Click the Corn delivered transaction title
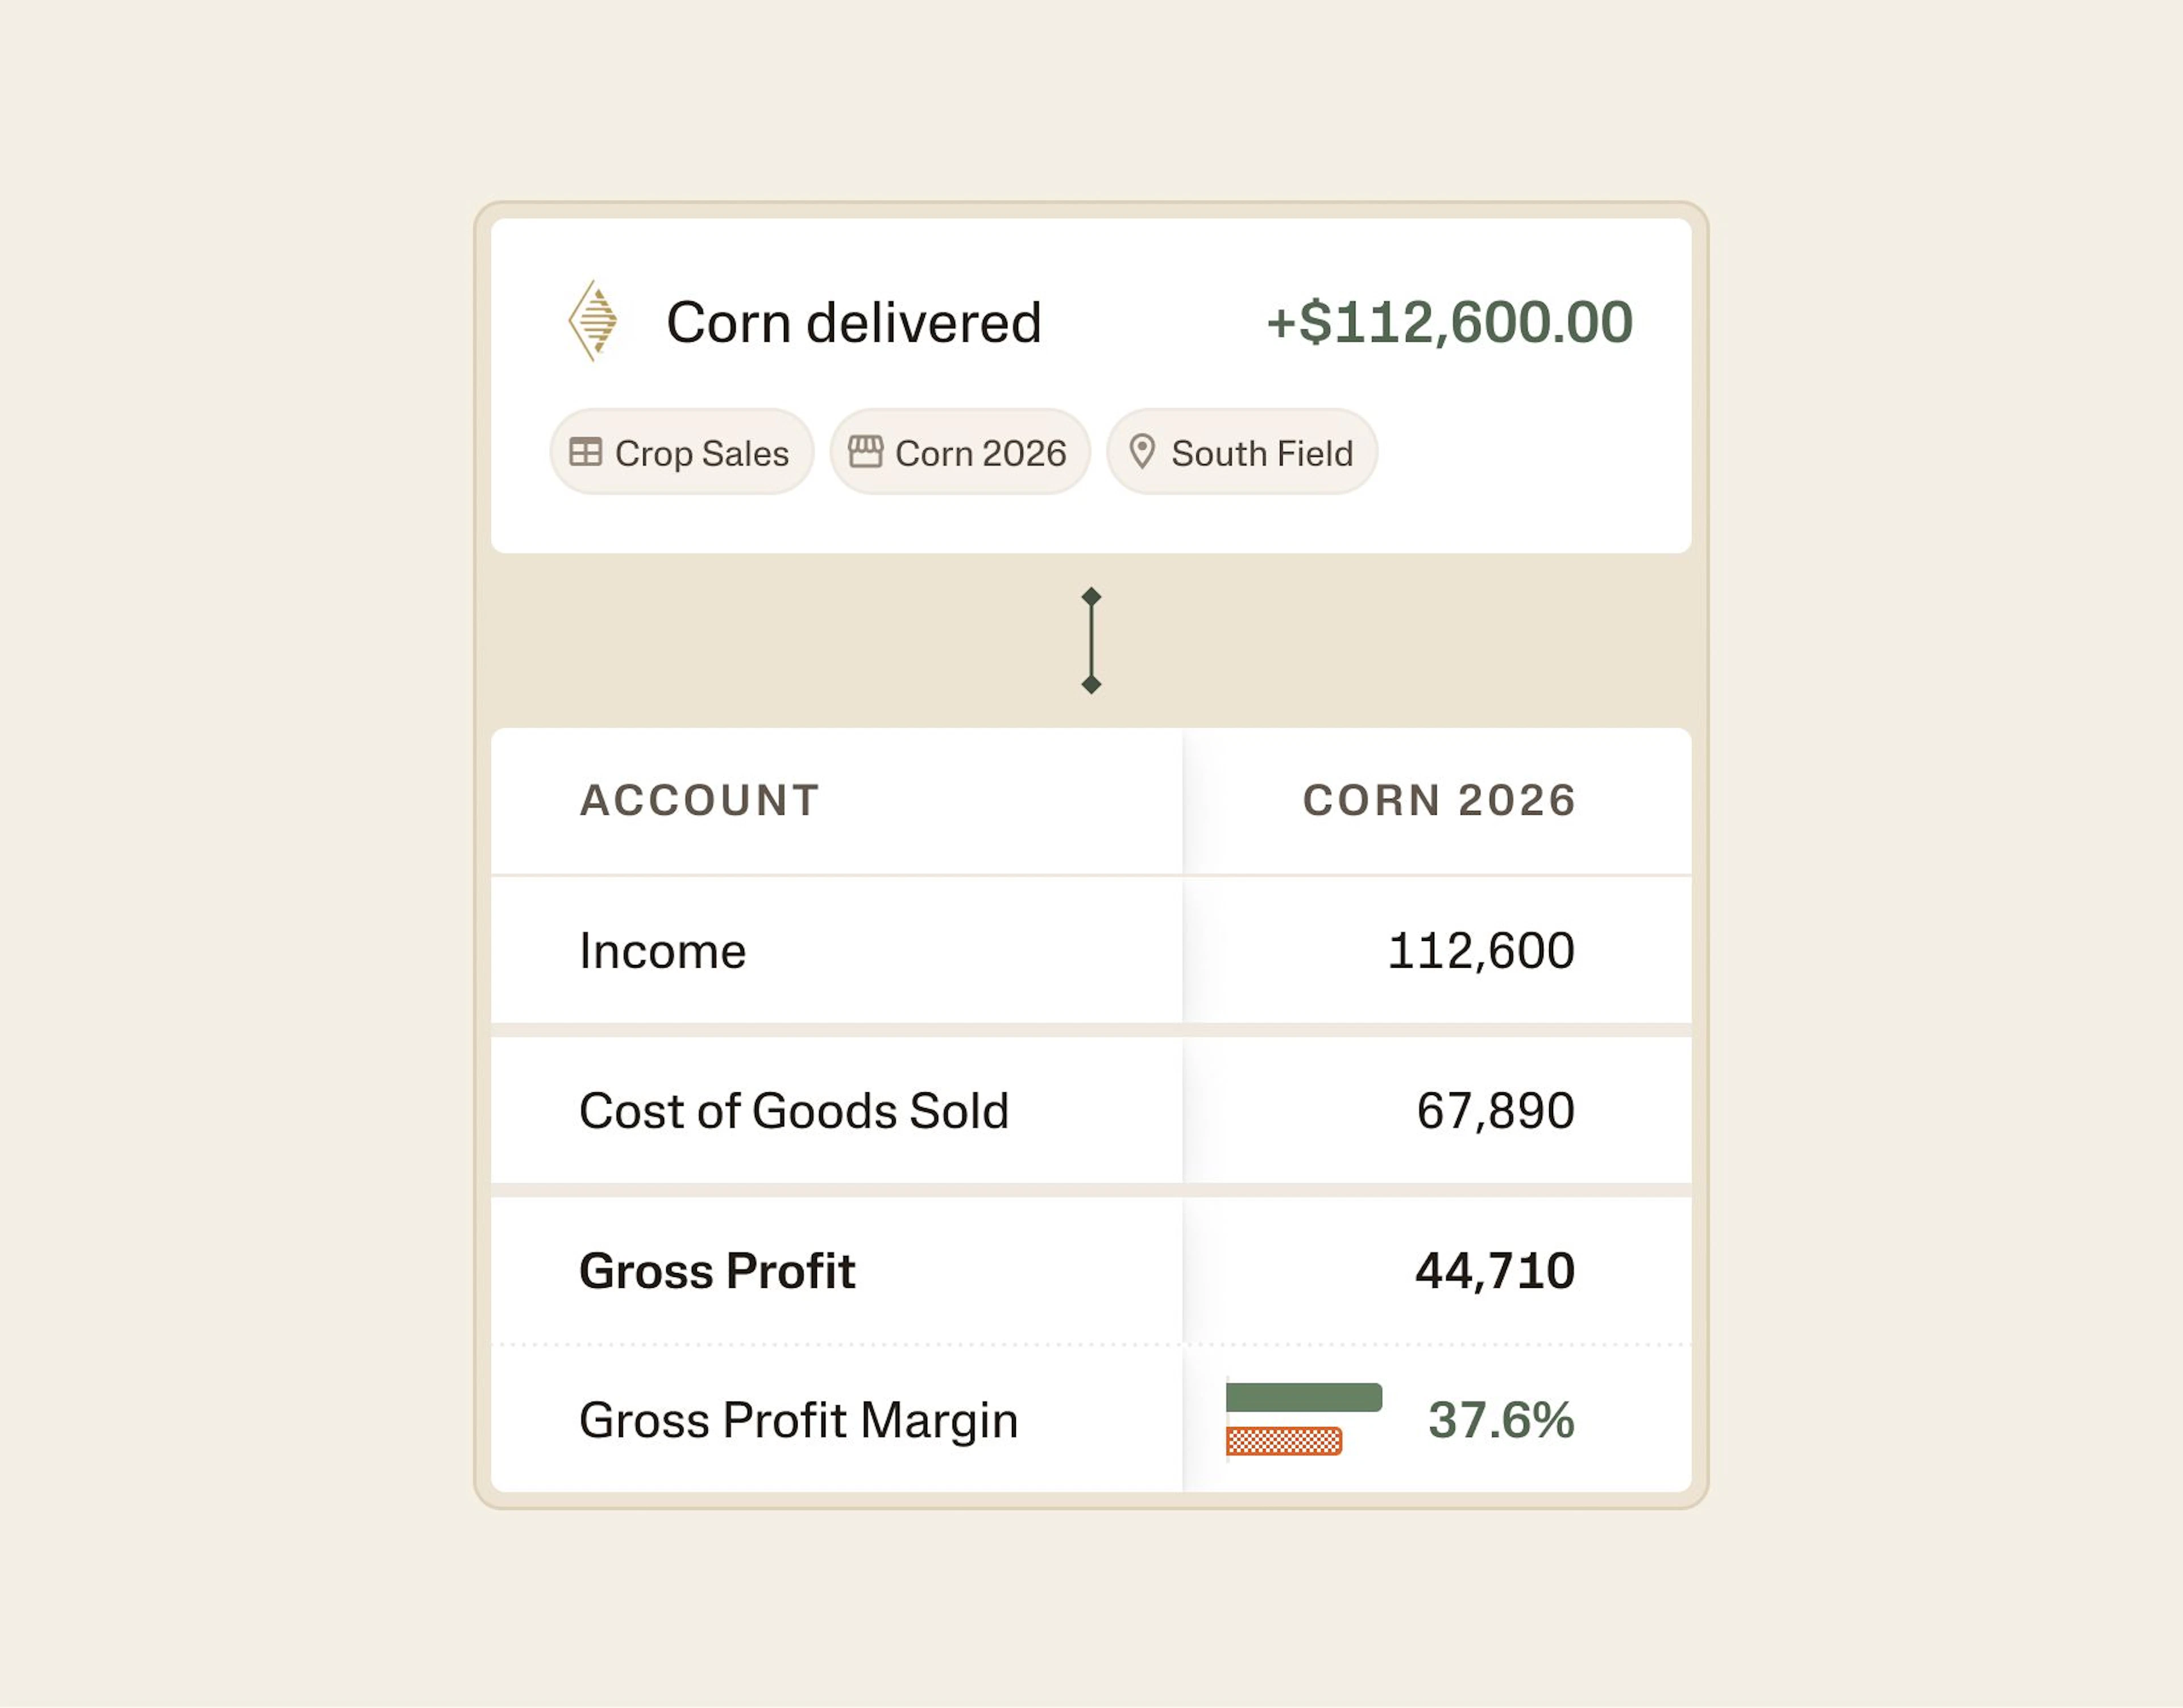 [x=854, y=323]
